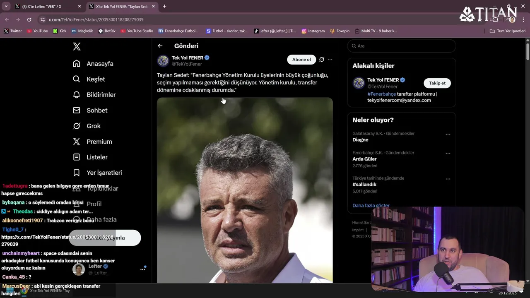Click the Ara search field

(402, 46)
